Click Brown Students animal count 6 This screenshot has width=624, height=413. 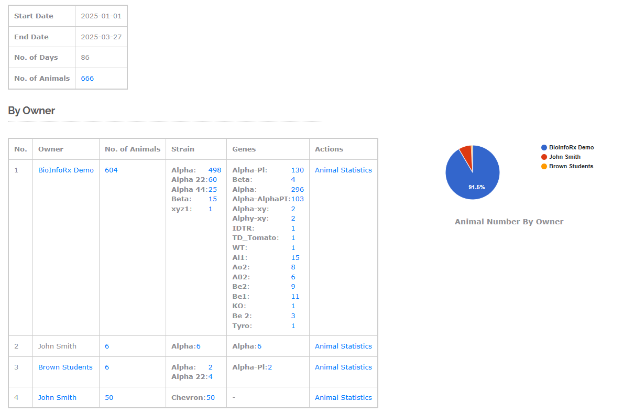[107, 367]
